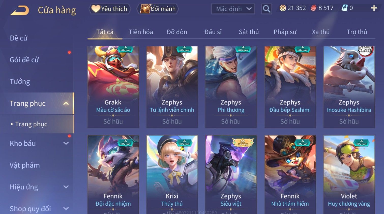Screen dimensions: 384x214
Task: Open Tướng in the sidebar
Action: 20,82
